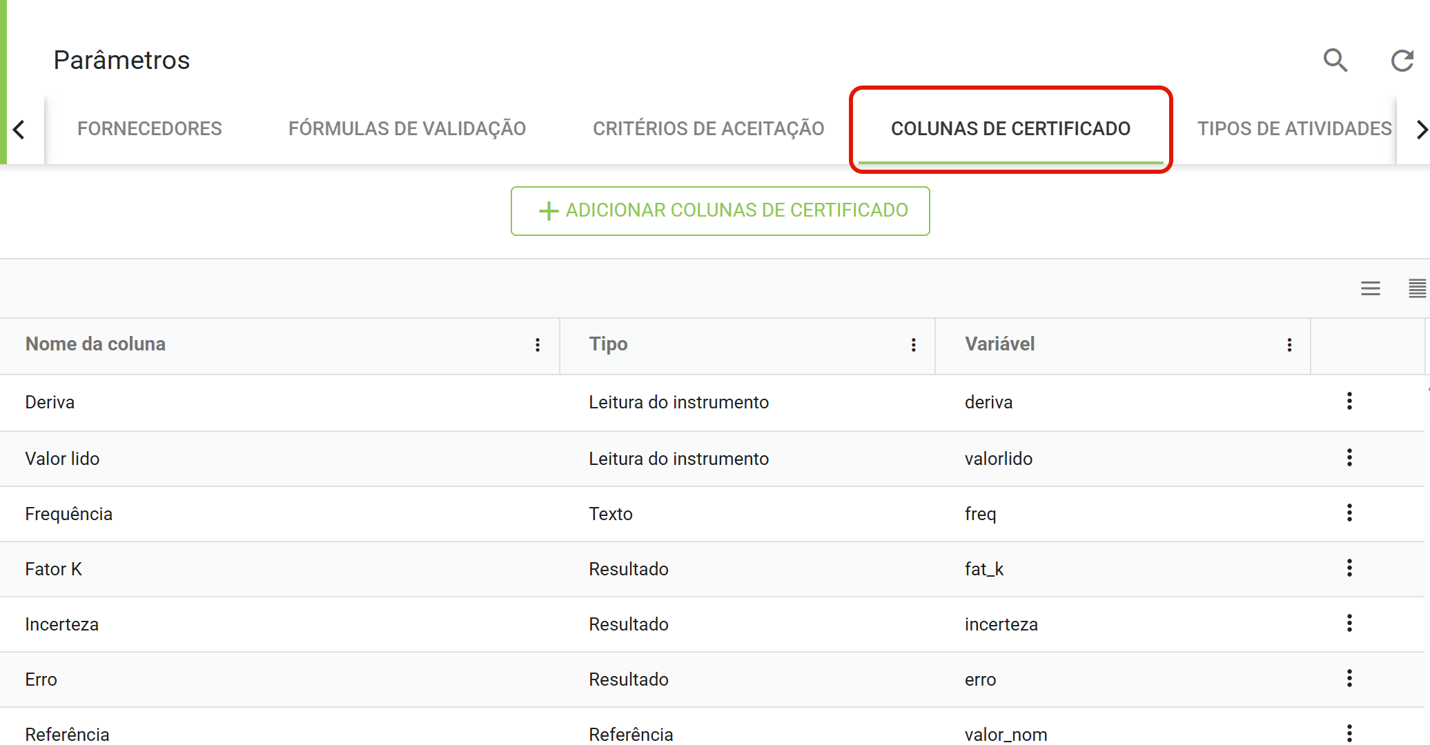The width and height of the screenshot is (1430, 745).
Task: Click the deriva variable cell
Action: (x=988, y=402)
